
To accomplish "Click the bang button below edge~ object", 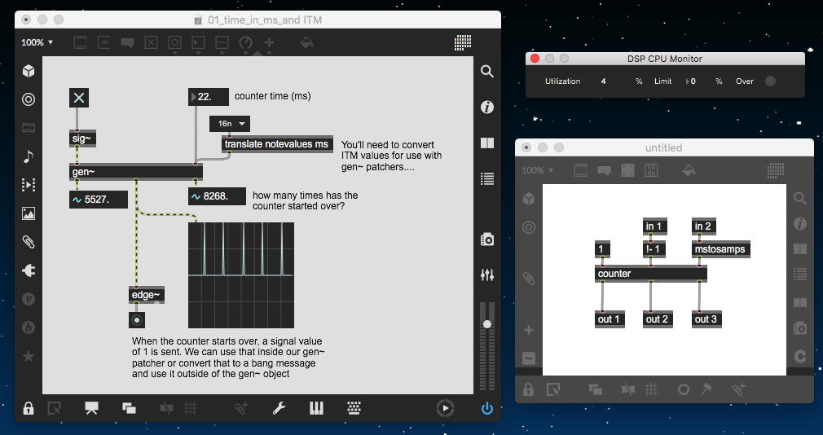I will click(x=137, y=319).
